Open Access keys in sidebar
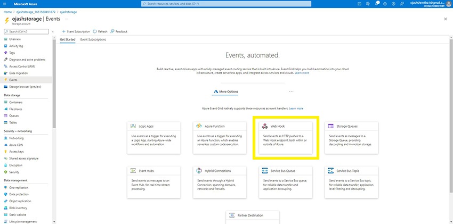This screenshot has width=453, height=224. [x=16, y=152]
